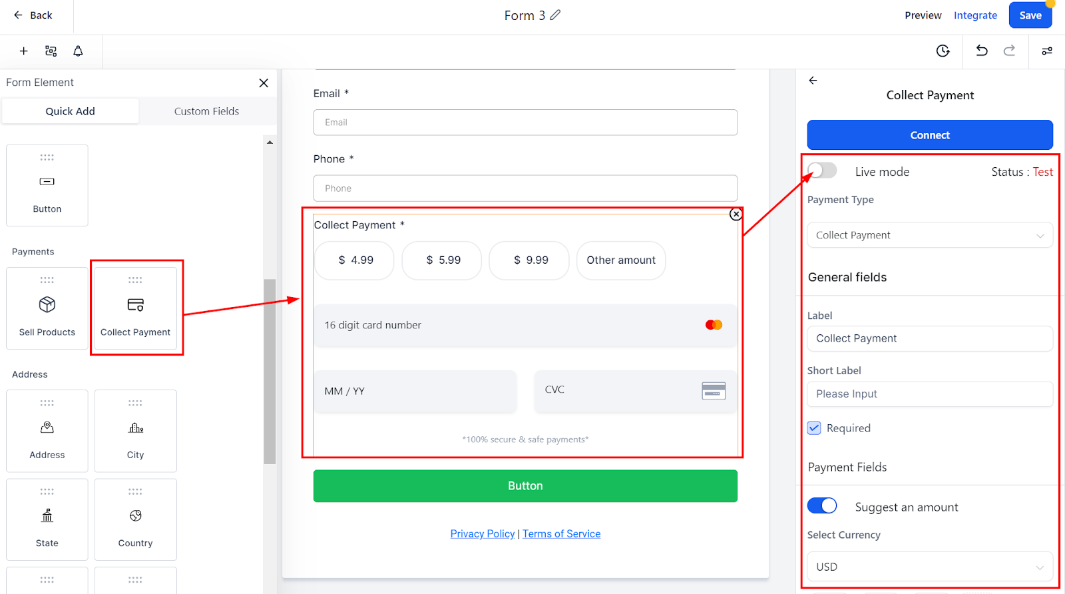Click the 'Payment Fields' heading

pos(847,467)
